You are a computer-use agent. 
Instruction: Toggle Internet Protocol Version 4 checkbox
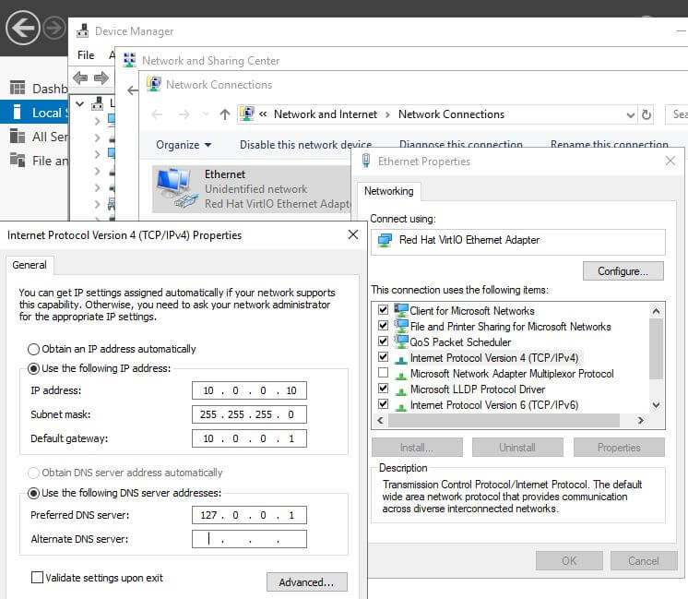pos(383,356)
